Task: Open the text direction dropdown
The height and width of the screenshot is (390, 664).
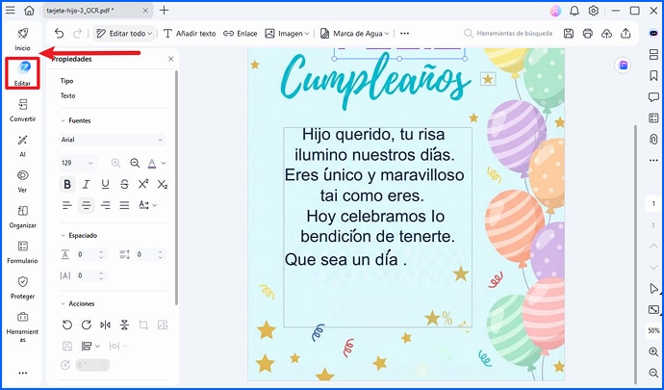Action: pos(147,206)
